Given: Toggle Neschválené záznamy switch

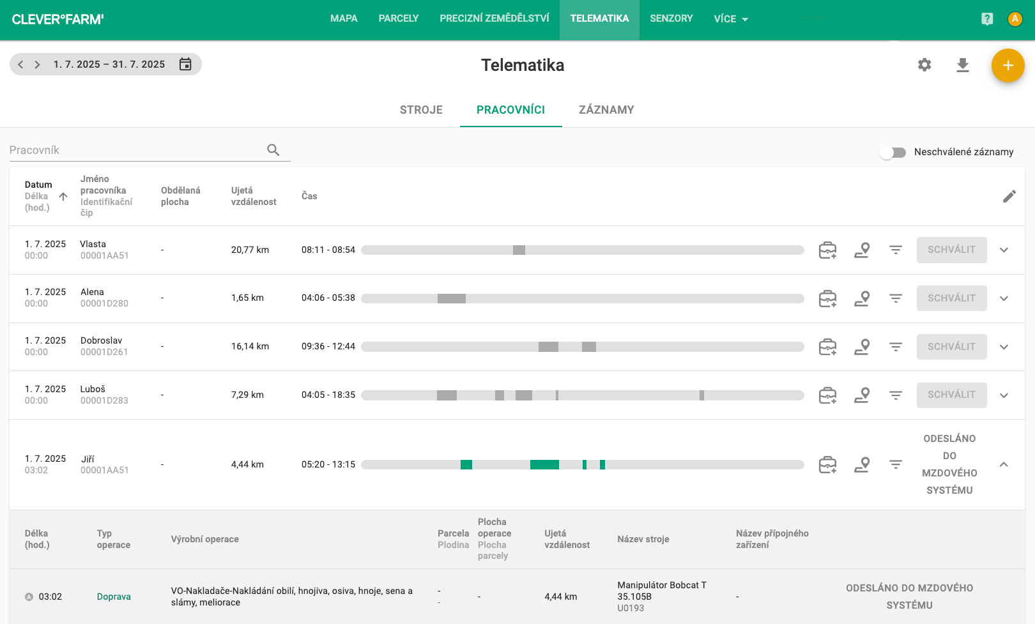Looking at the screenshot, I should [893, 152].
